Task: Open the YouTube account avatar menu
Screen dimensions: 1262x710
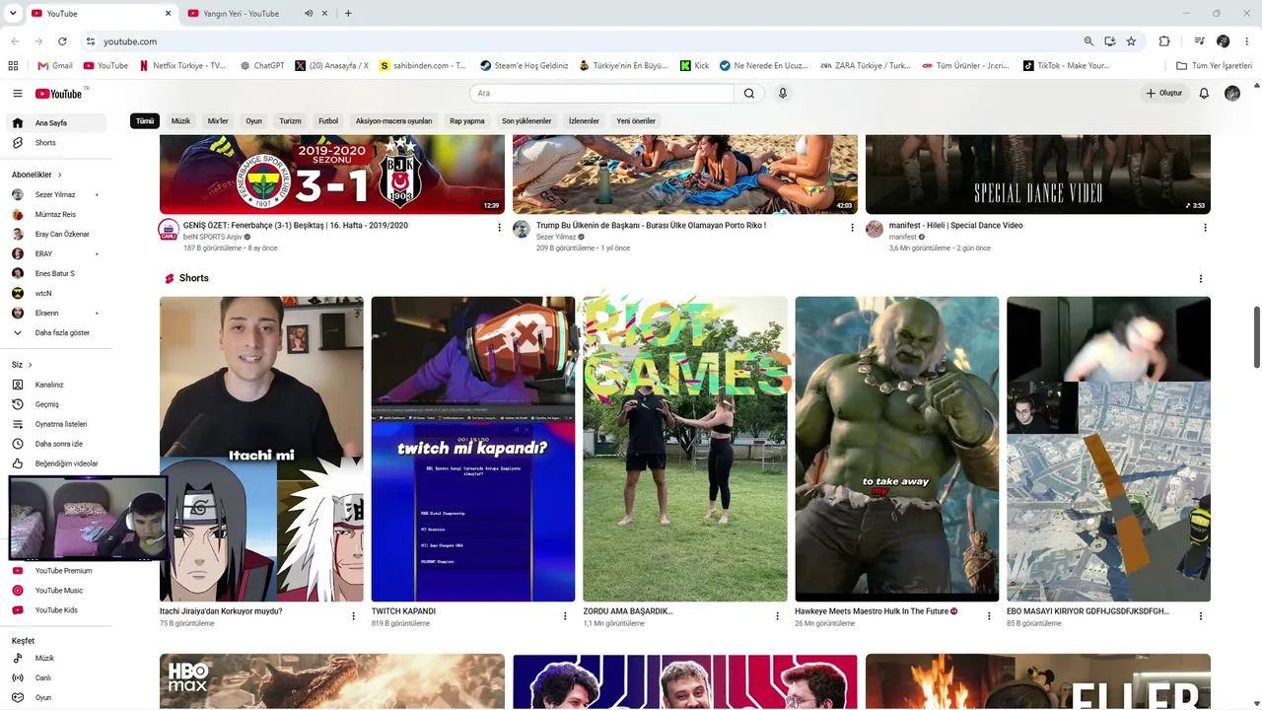Action: [x=1232, y=94]
